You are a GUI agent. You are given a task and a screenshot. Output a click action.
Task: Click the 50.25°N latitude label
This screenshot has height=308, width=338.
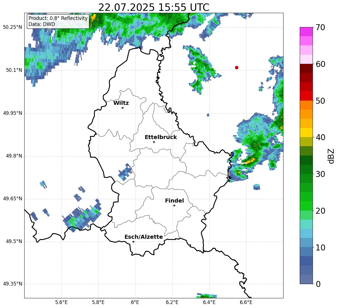[13, 27]
